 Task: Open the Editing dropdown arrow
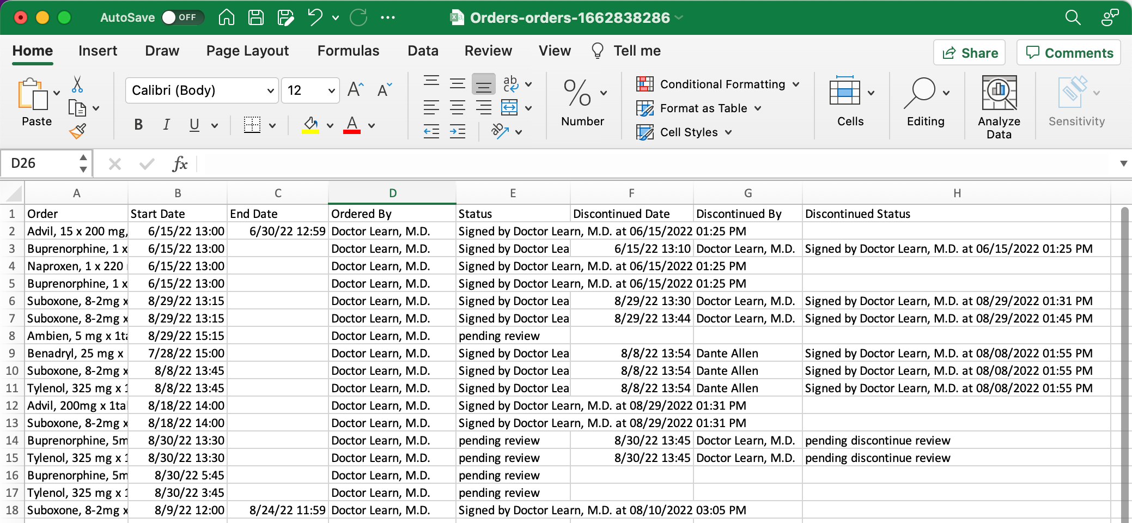coord(946,93)
